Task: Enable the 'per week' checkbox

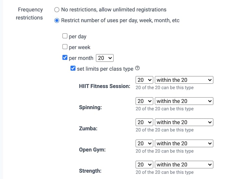Action: [65, 47]
